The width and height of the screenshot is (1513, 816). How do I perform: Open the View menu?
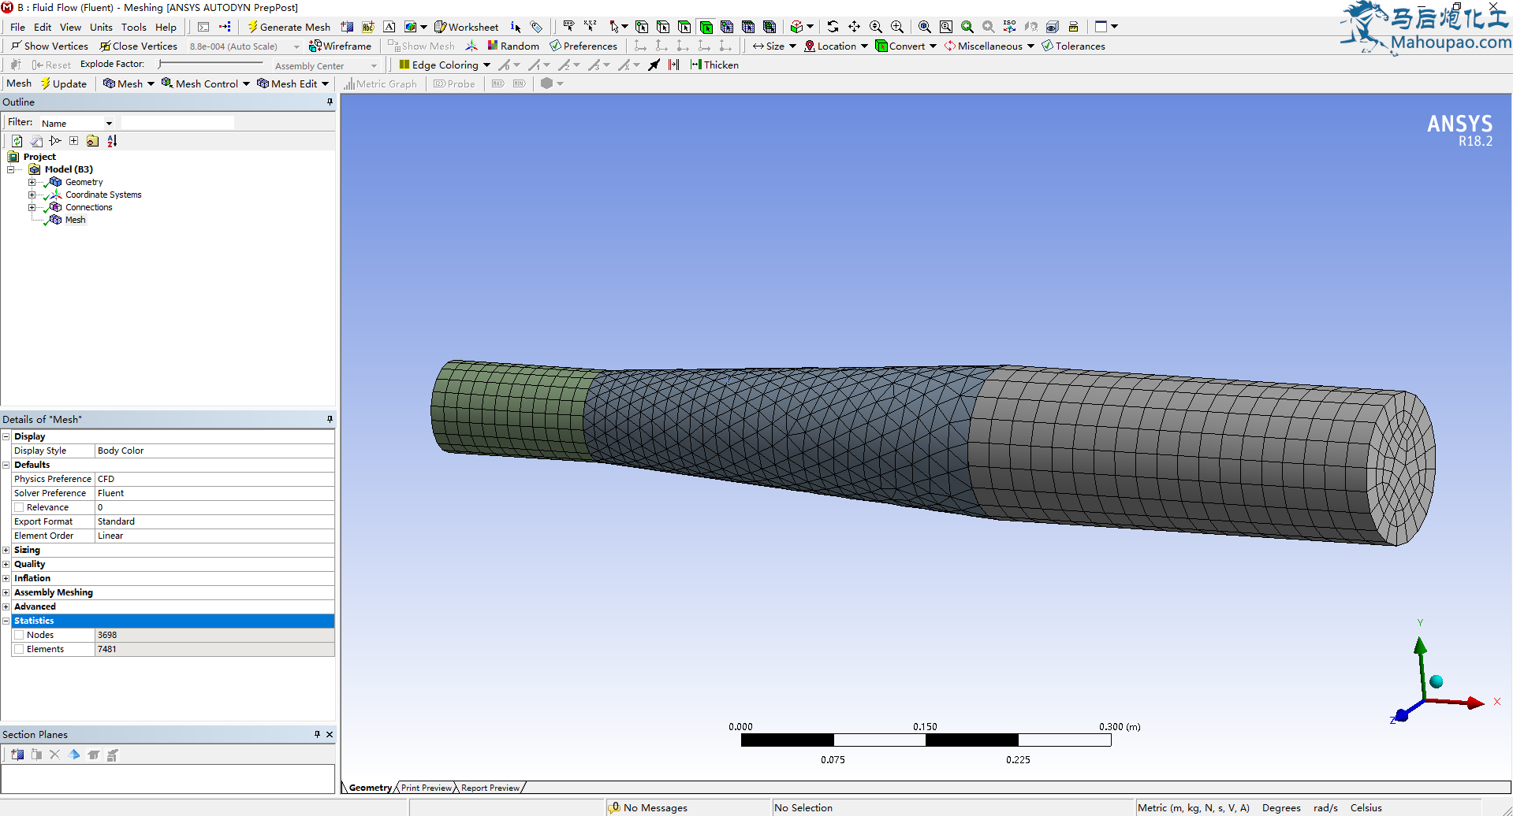[x=70, y=27]
